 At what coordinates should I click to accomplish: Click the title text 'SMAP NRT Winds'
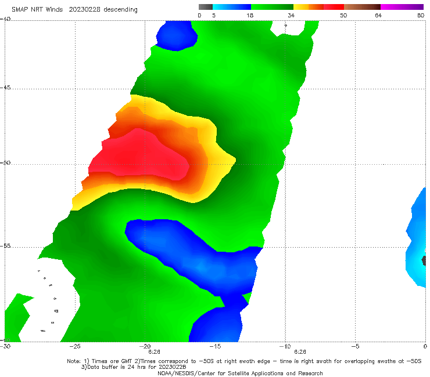point(37,9)
